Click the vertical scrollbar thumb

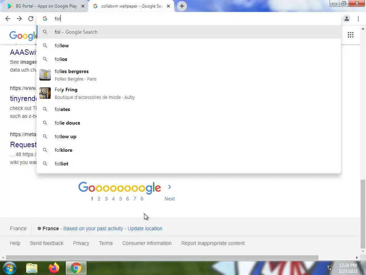[363, 214]
